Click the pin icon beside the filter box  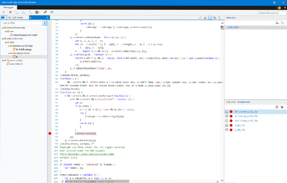click(x=45, y=23)
